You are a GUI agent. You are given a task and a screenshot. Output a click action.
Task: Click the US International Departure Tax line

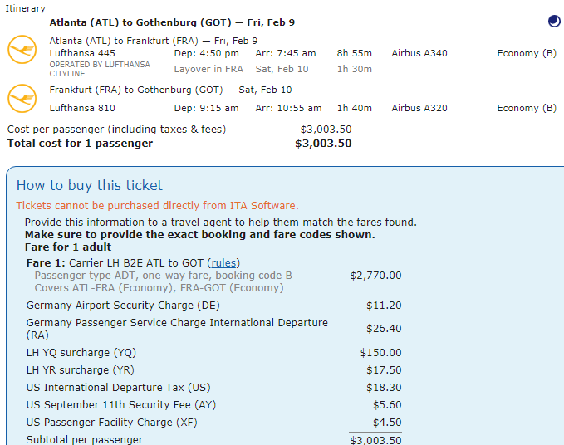pos(214,388)
